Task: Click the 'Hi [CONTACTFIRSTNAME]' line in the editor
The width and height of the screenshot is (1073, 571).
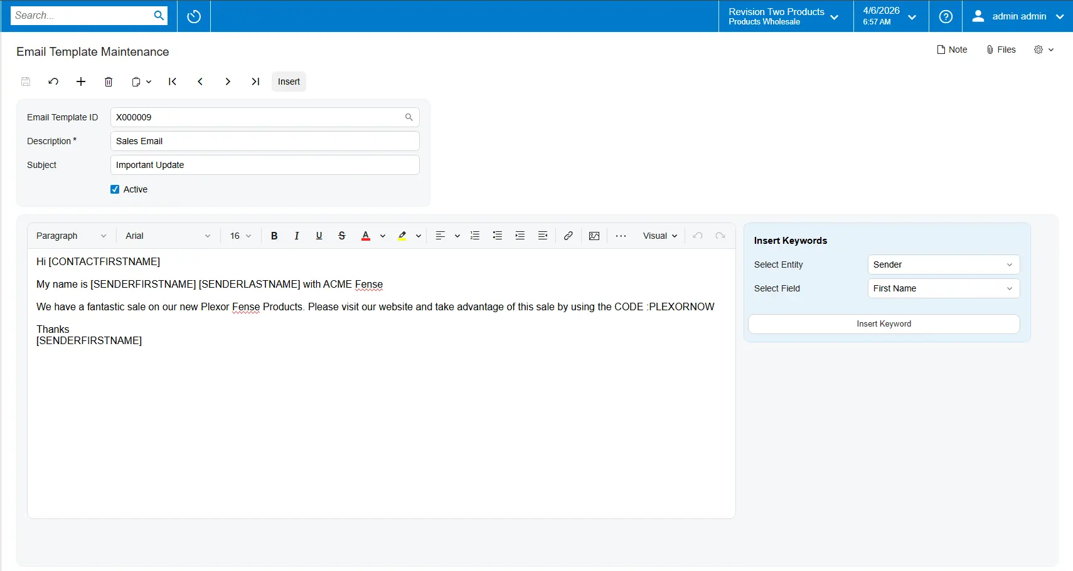Action: 98,261
